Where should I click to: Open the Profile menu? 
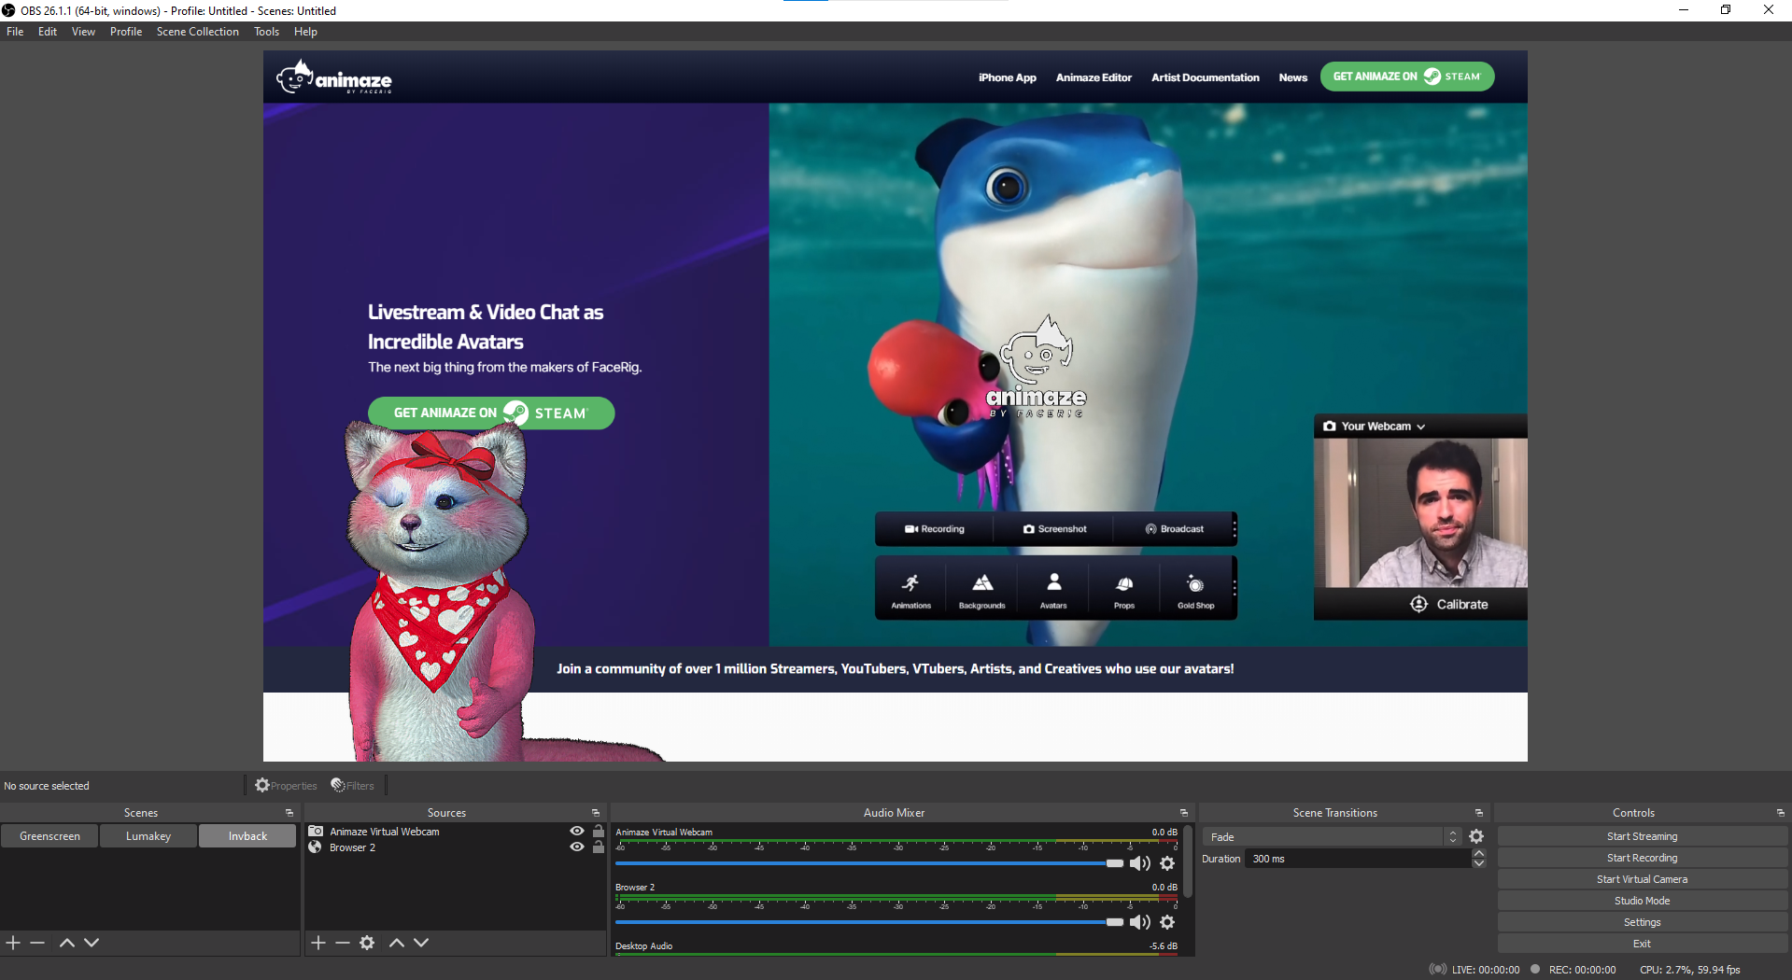(x=126, y=32)
